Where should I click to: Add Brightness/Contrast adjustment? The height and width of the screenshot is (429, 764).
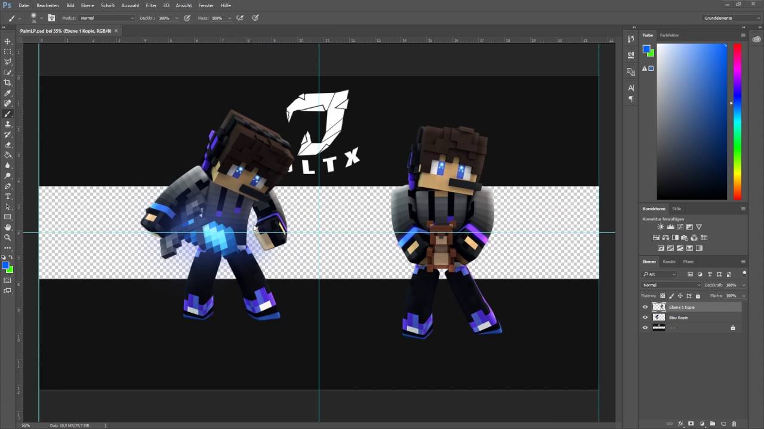click(x=661, y=227)
